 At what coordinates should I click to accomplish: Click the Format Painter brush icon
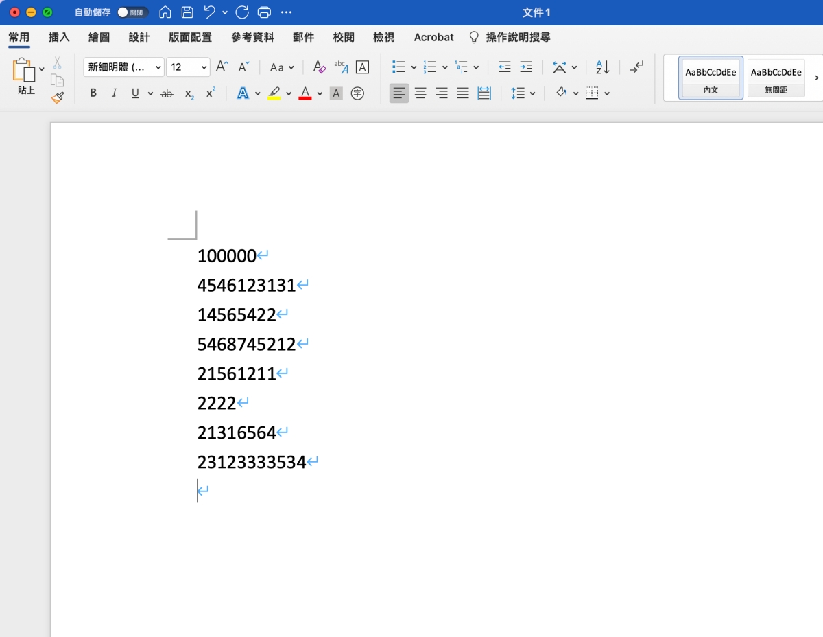point(57,98)
